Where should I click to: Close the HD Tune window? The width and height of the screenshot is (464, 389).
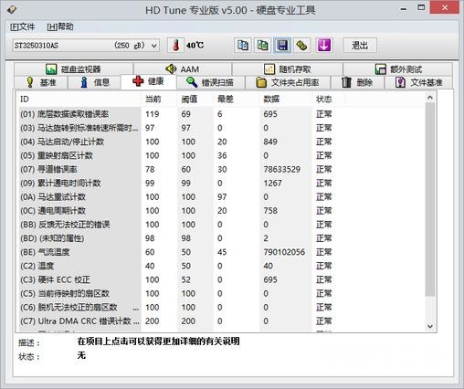[x=445, y=7]
